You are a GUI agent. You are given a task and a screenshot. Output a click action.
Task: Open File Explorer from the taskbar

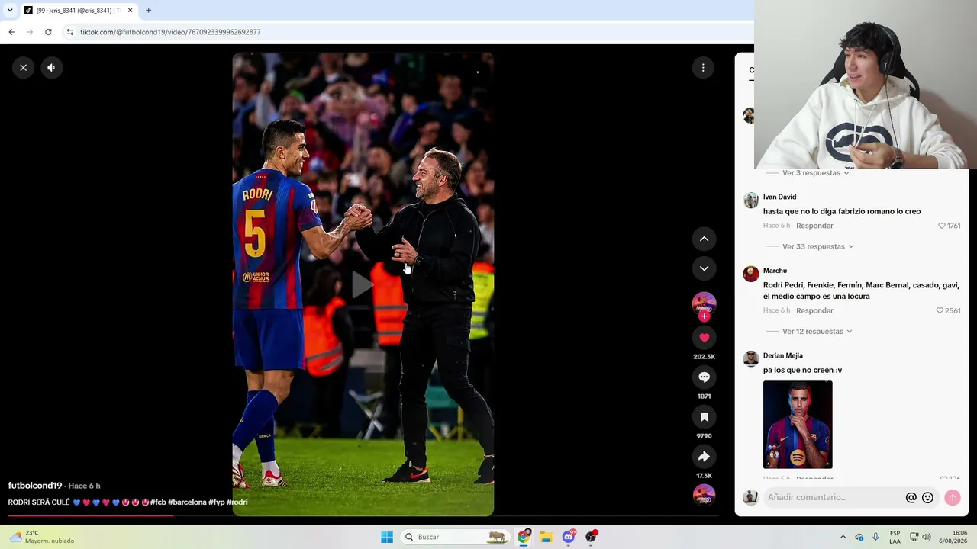tap(546, 537)
